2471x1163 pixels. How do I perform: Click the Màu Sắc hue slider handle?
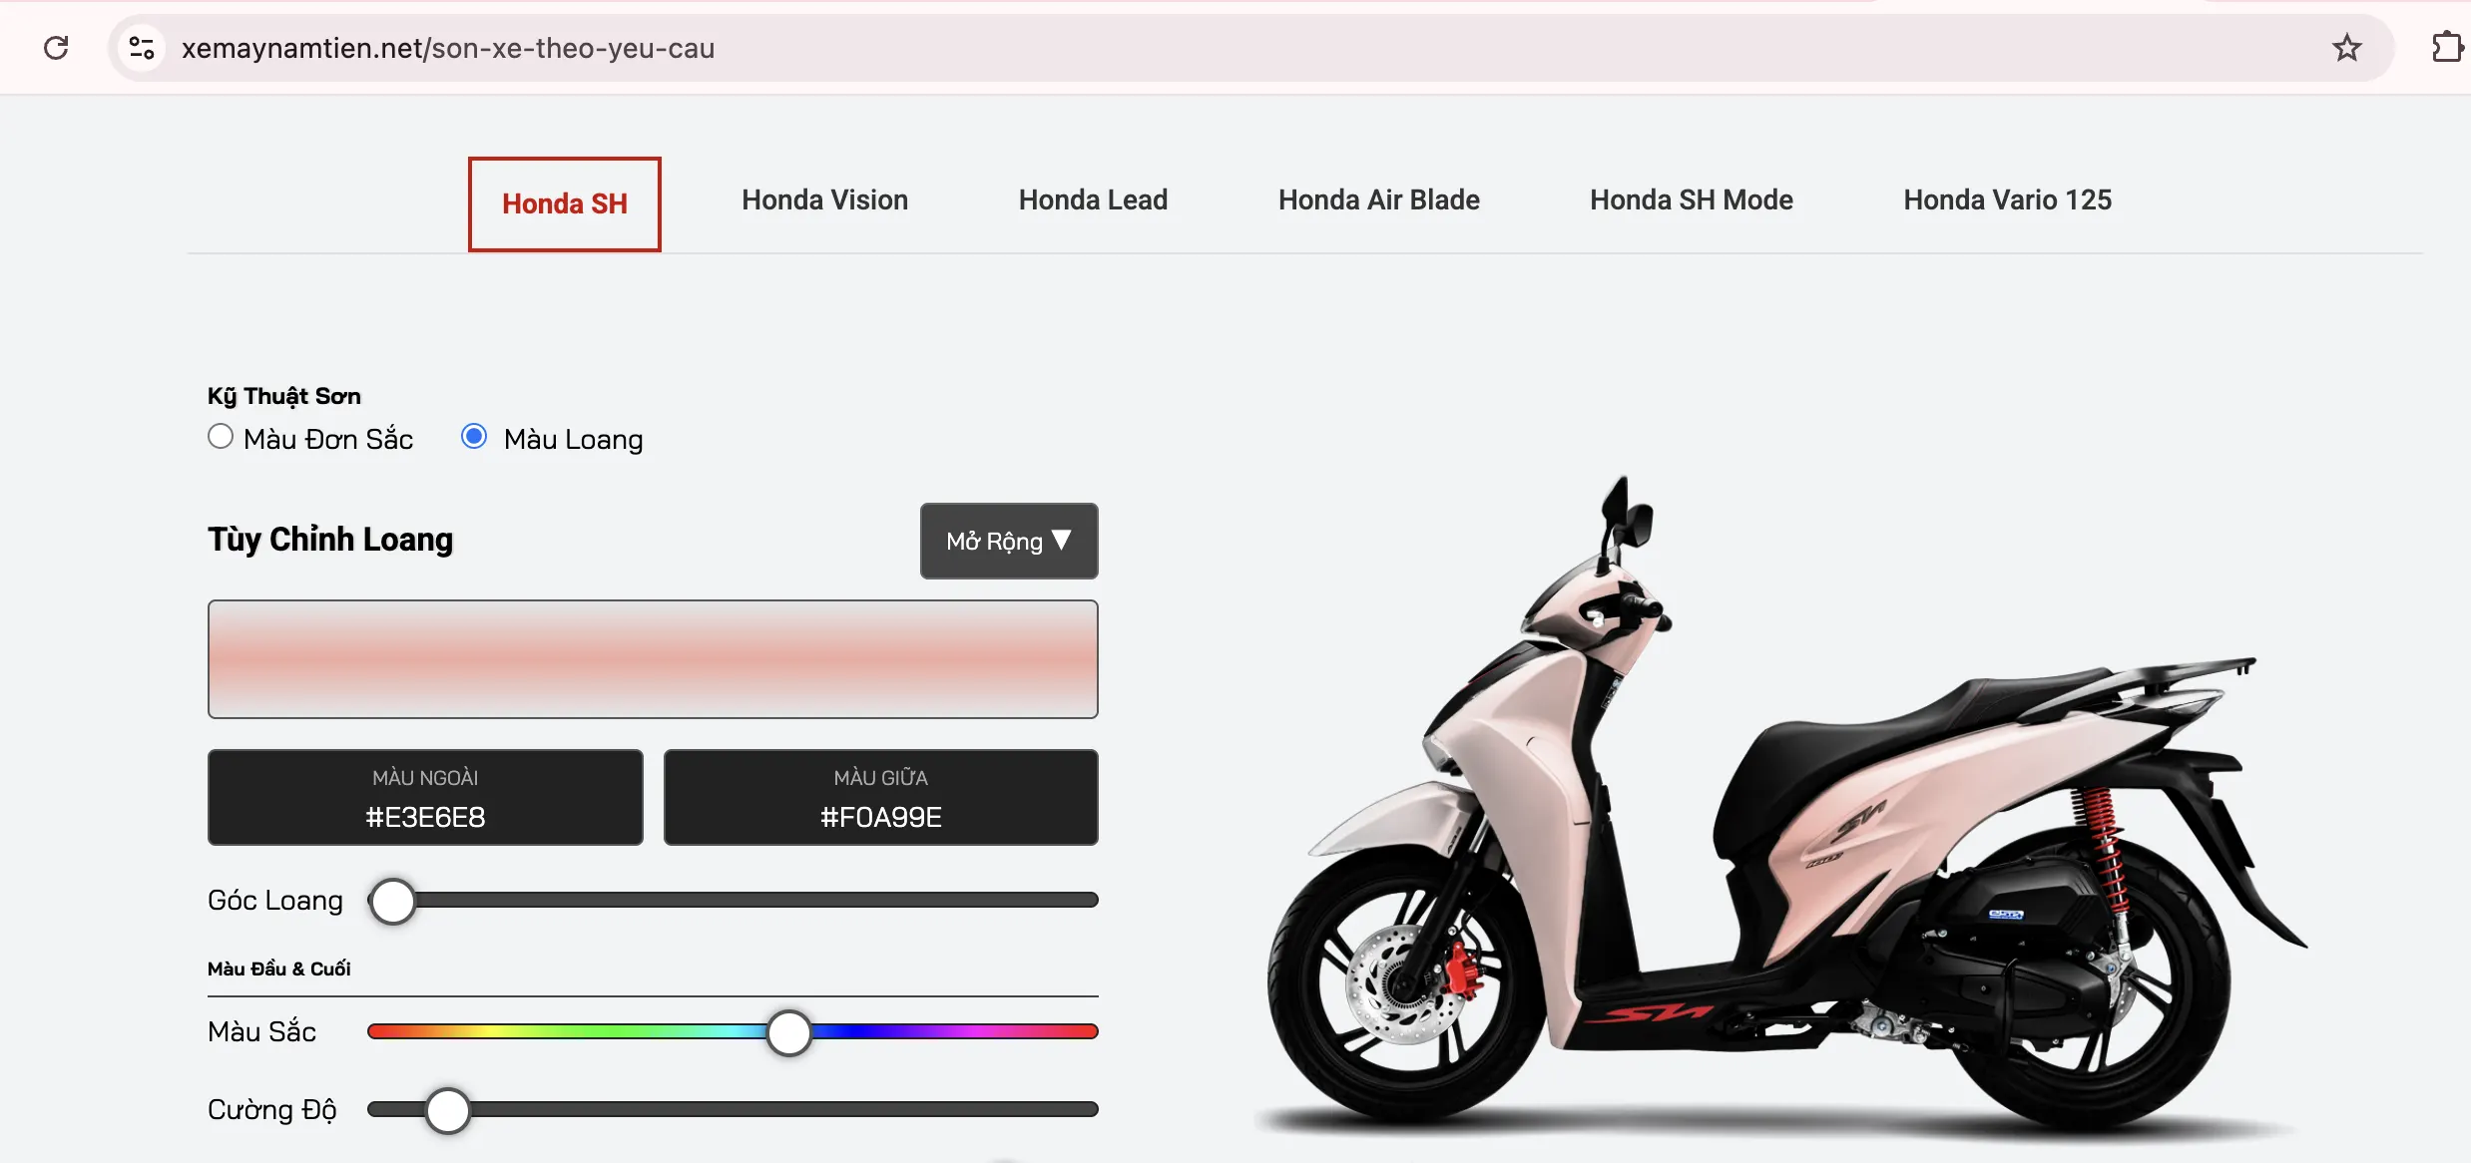point(788,1032)
